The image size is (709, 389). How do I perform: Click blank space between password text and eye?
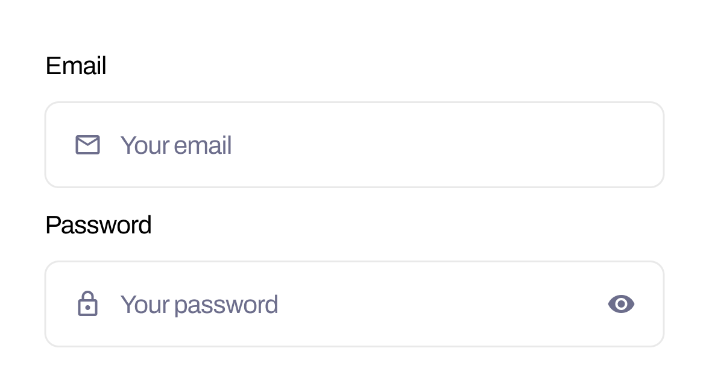[443, 304]
